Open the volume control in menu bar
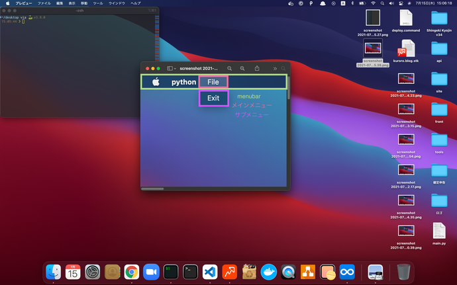The image size is (457, 285). 391,3
